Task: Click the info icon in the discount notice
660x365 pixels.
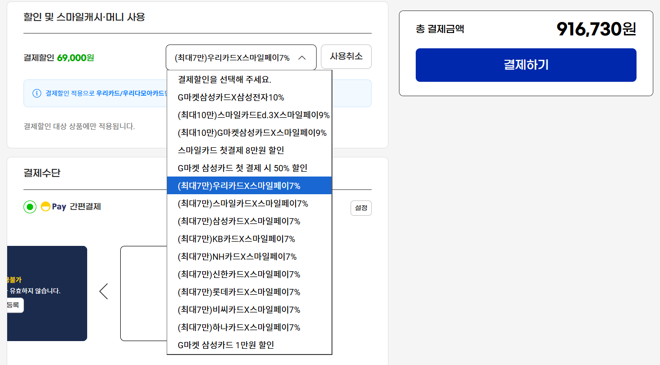Action: (37, 93)
